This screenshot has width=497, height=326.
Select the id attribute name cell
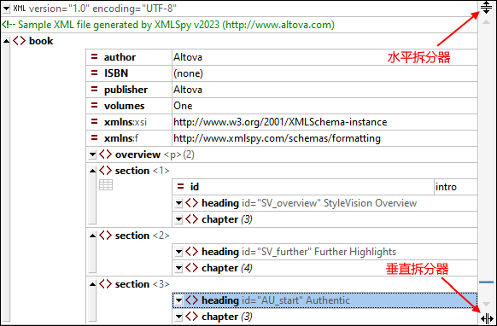(x=302, y=187)
